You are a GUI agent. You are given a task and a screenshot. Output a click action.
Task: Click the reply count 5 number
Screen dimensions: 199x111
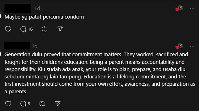29,104
